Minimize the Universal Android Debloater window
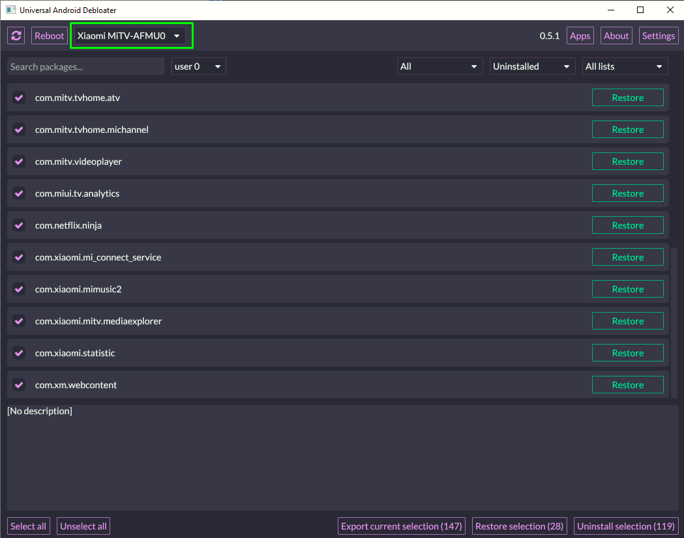Image resolution: width=684 pixels, height=538 pixels. [x=611, y=10]
